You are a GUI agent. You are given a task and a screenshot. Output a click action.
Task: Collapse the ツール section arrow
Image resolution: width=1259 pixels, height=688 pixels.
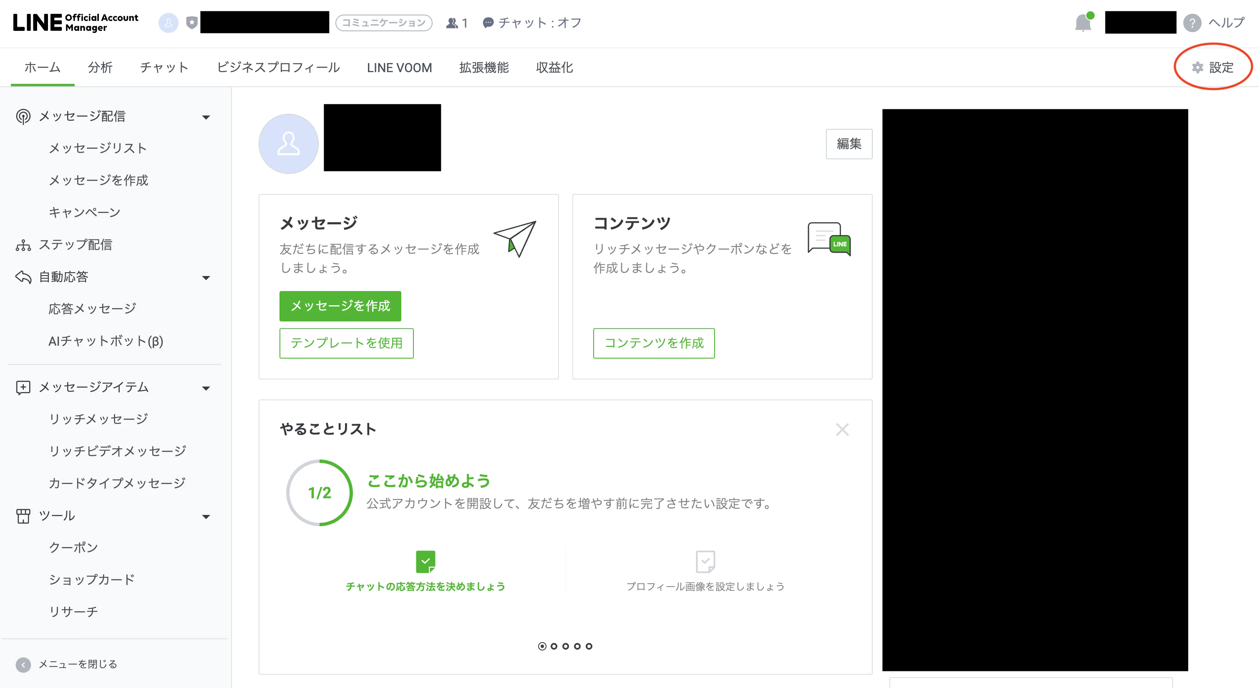pos(206,517)
